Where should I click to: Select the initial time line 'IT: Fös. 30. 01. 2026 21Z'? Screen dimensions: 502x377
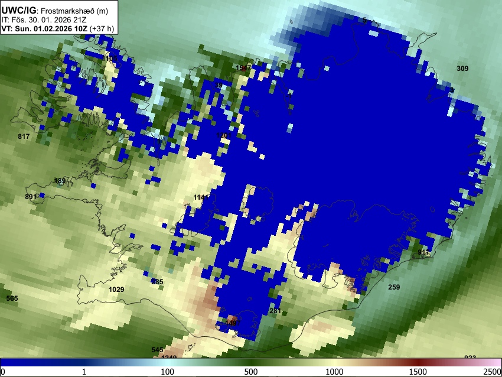click(x=44, y=19)
